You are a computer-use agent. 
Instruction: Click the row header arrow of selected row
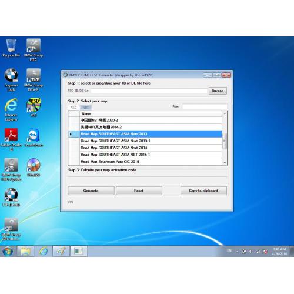pyautogui.click(x=74, y=134)
